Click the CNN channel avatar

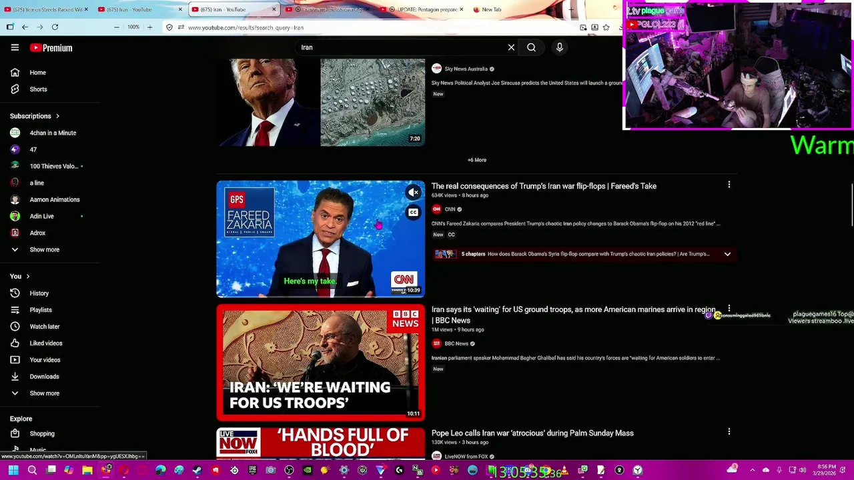point(436,209)
